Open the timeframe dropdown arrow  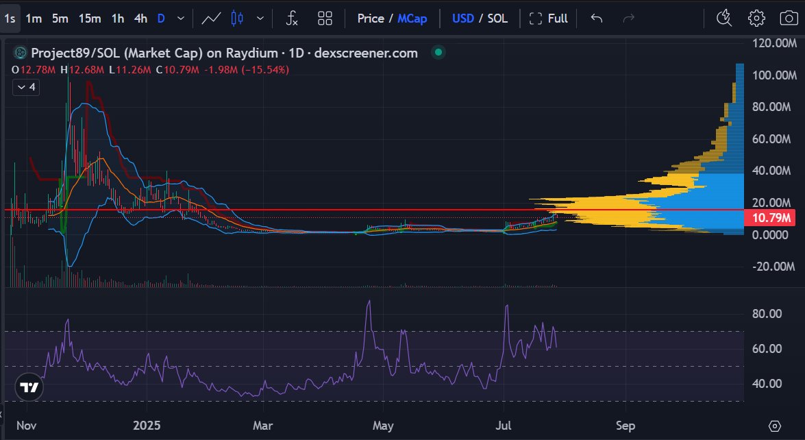pos(181,19)
